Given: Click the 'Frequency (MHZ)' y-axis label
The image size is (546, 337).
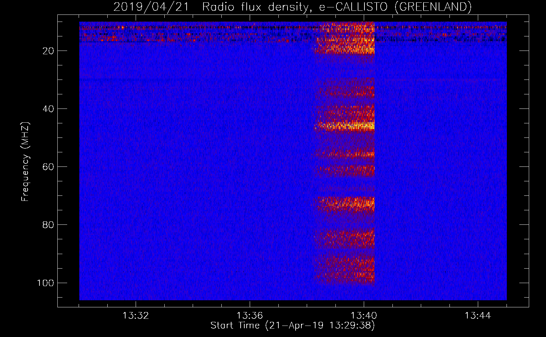Looking at the screenshot, I should tap(25, 162).
